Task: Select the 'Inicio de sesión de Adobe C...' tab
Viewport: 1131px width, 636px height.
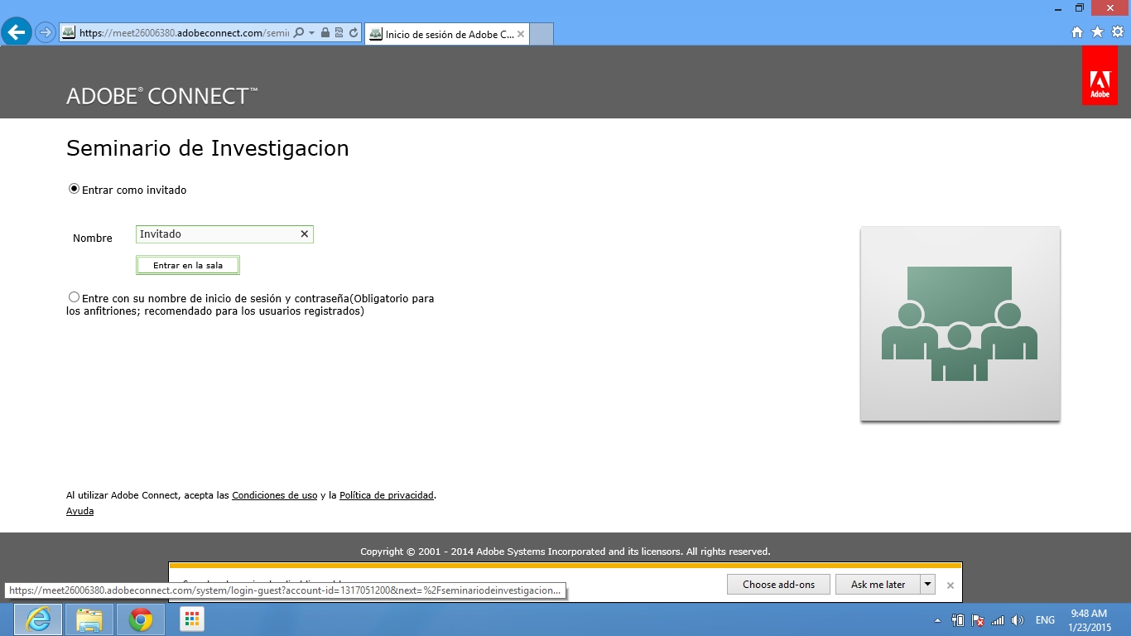Action: tap(445, 34)
